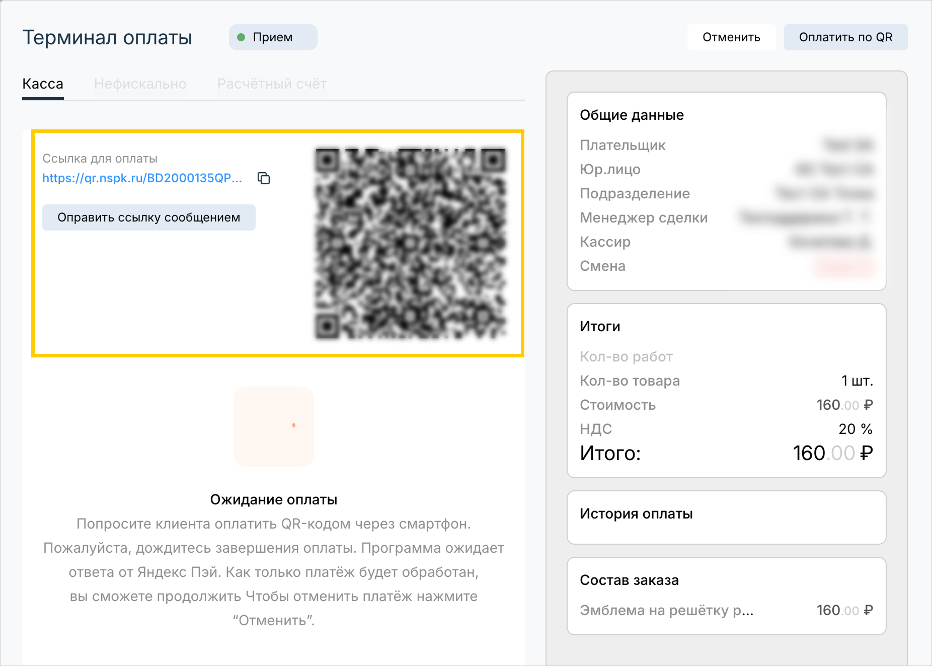Select the Юр.лицо label
Image resolution: width=932 pixels, height=666 pixels.
tap(610, 170)
